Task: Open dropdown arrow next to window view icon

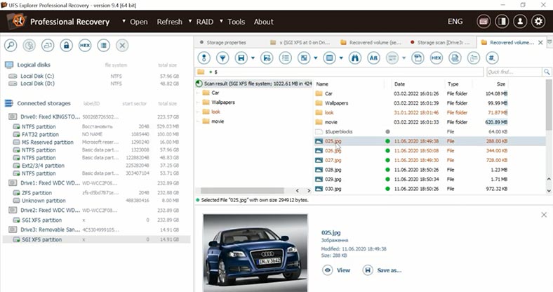Action: [x=341, y=58]
